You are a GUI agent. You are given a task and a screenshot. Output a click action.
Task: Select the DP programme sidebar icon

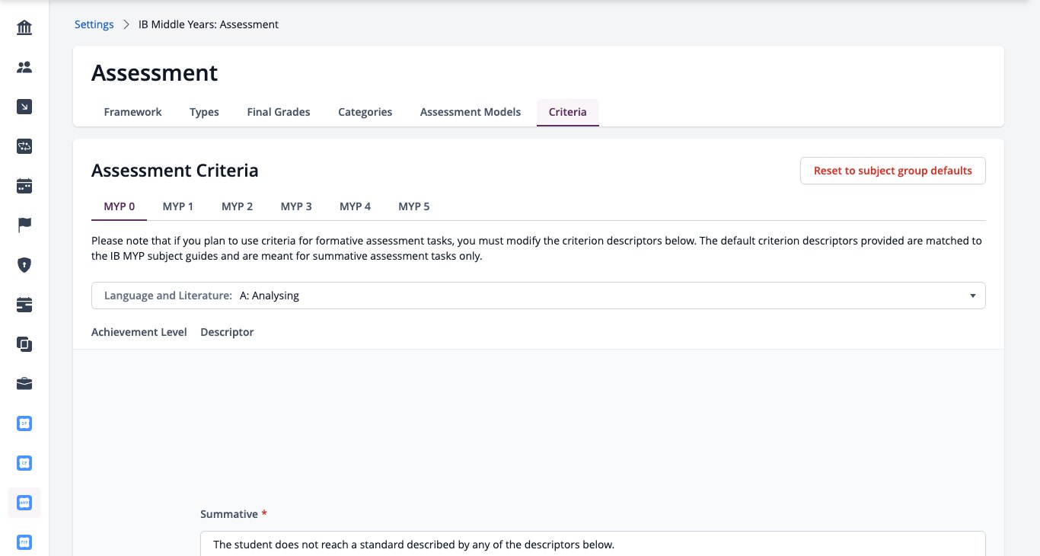(24, 423)
